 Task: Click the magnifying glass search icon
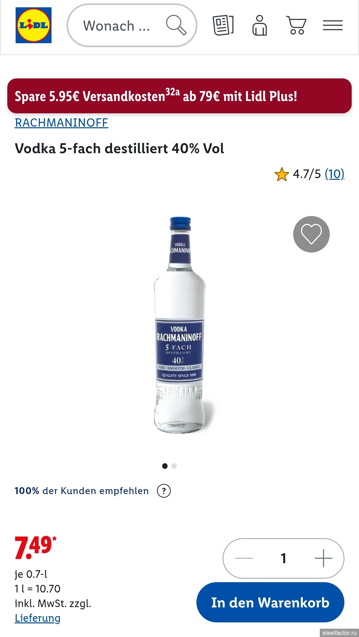(176, 25)
